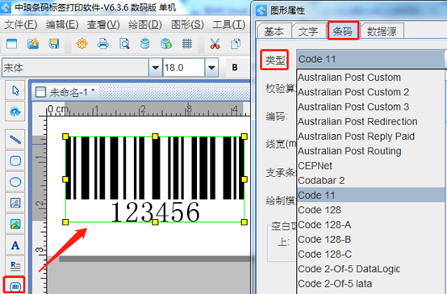This screenshot has height=294, width=447.
Task: Click the print icon
Action: point(103,44)
